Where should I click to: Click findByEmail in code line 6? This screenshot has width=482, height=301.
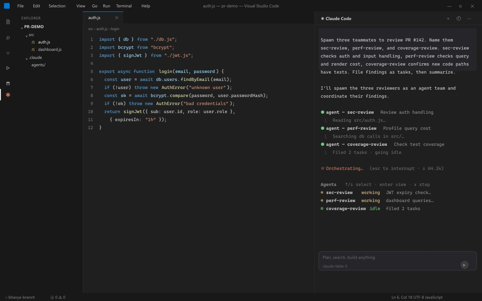tap(195, 80)
